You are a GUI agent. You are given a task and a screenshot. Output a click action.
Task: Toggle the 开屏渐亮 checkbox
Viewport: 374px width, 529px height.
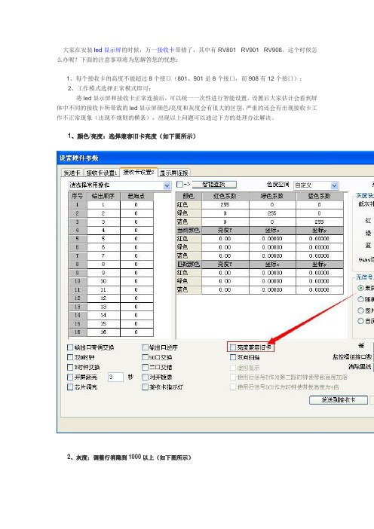[70, 377]
